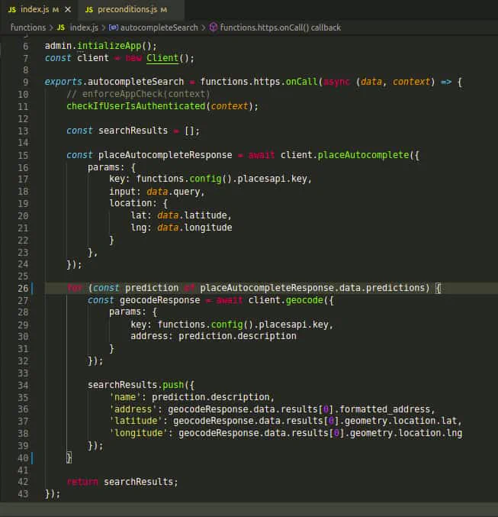Click the JS icon on the preconditions.js tab
Screen dimensions: 498x517
(89, 10)
